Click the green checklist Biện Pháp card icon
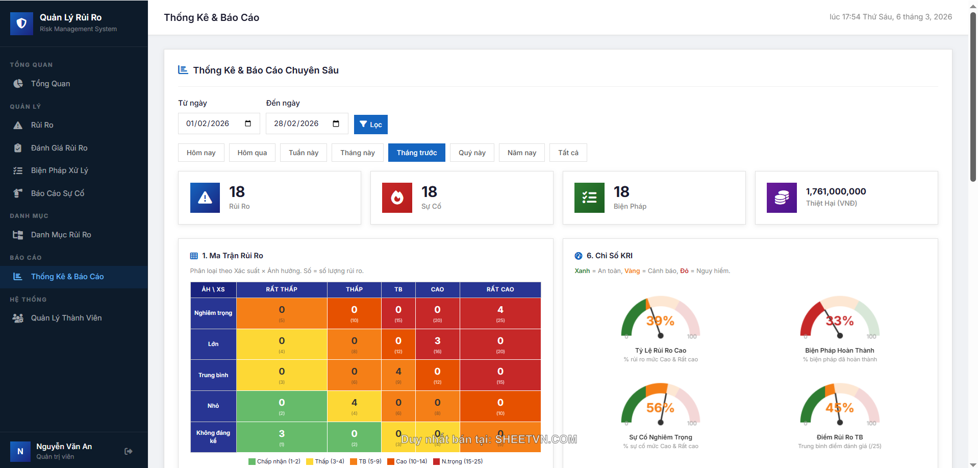978x468 pixels. point(589,198)
